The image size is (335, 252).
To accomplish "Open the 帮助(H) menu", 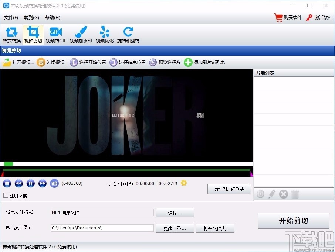I will (53, 17).
